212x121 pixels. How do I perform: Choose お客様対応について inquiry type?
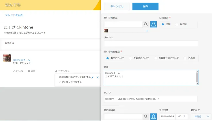pyautogui.click(x=156, y=58)
